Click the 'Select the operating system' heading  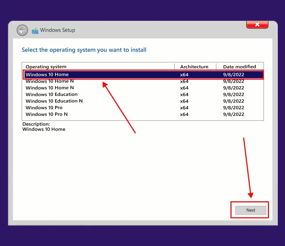point(84,50)
